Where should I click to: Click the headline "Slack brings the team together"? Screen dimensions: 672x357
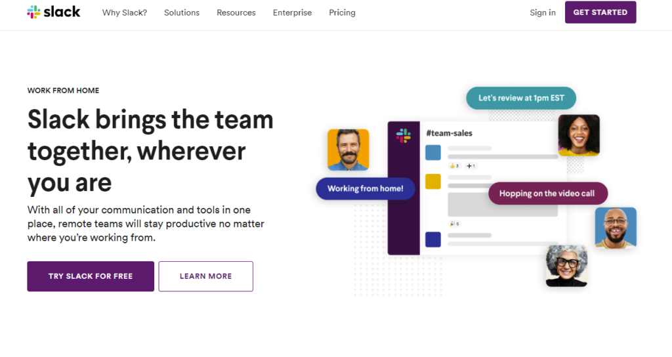[x=150, y=151]
